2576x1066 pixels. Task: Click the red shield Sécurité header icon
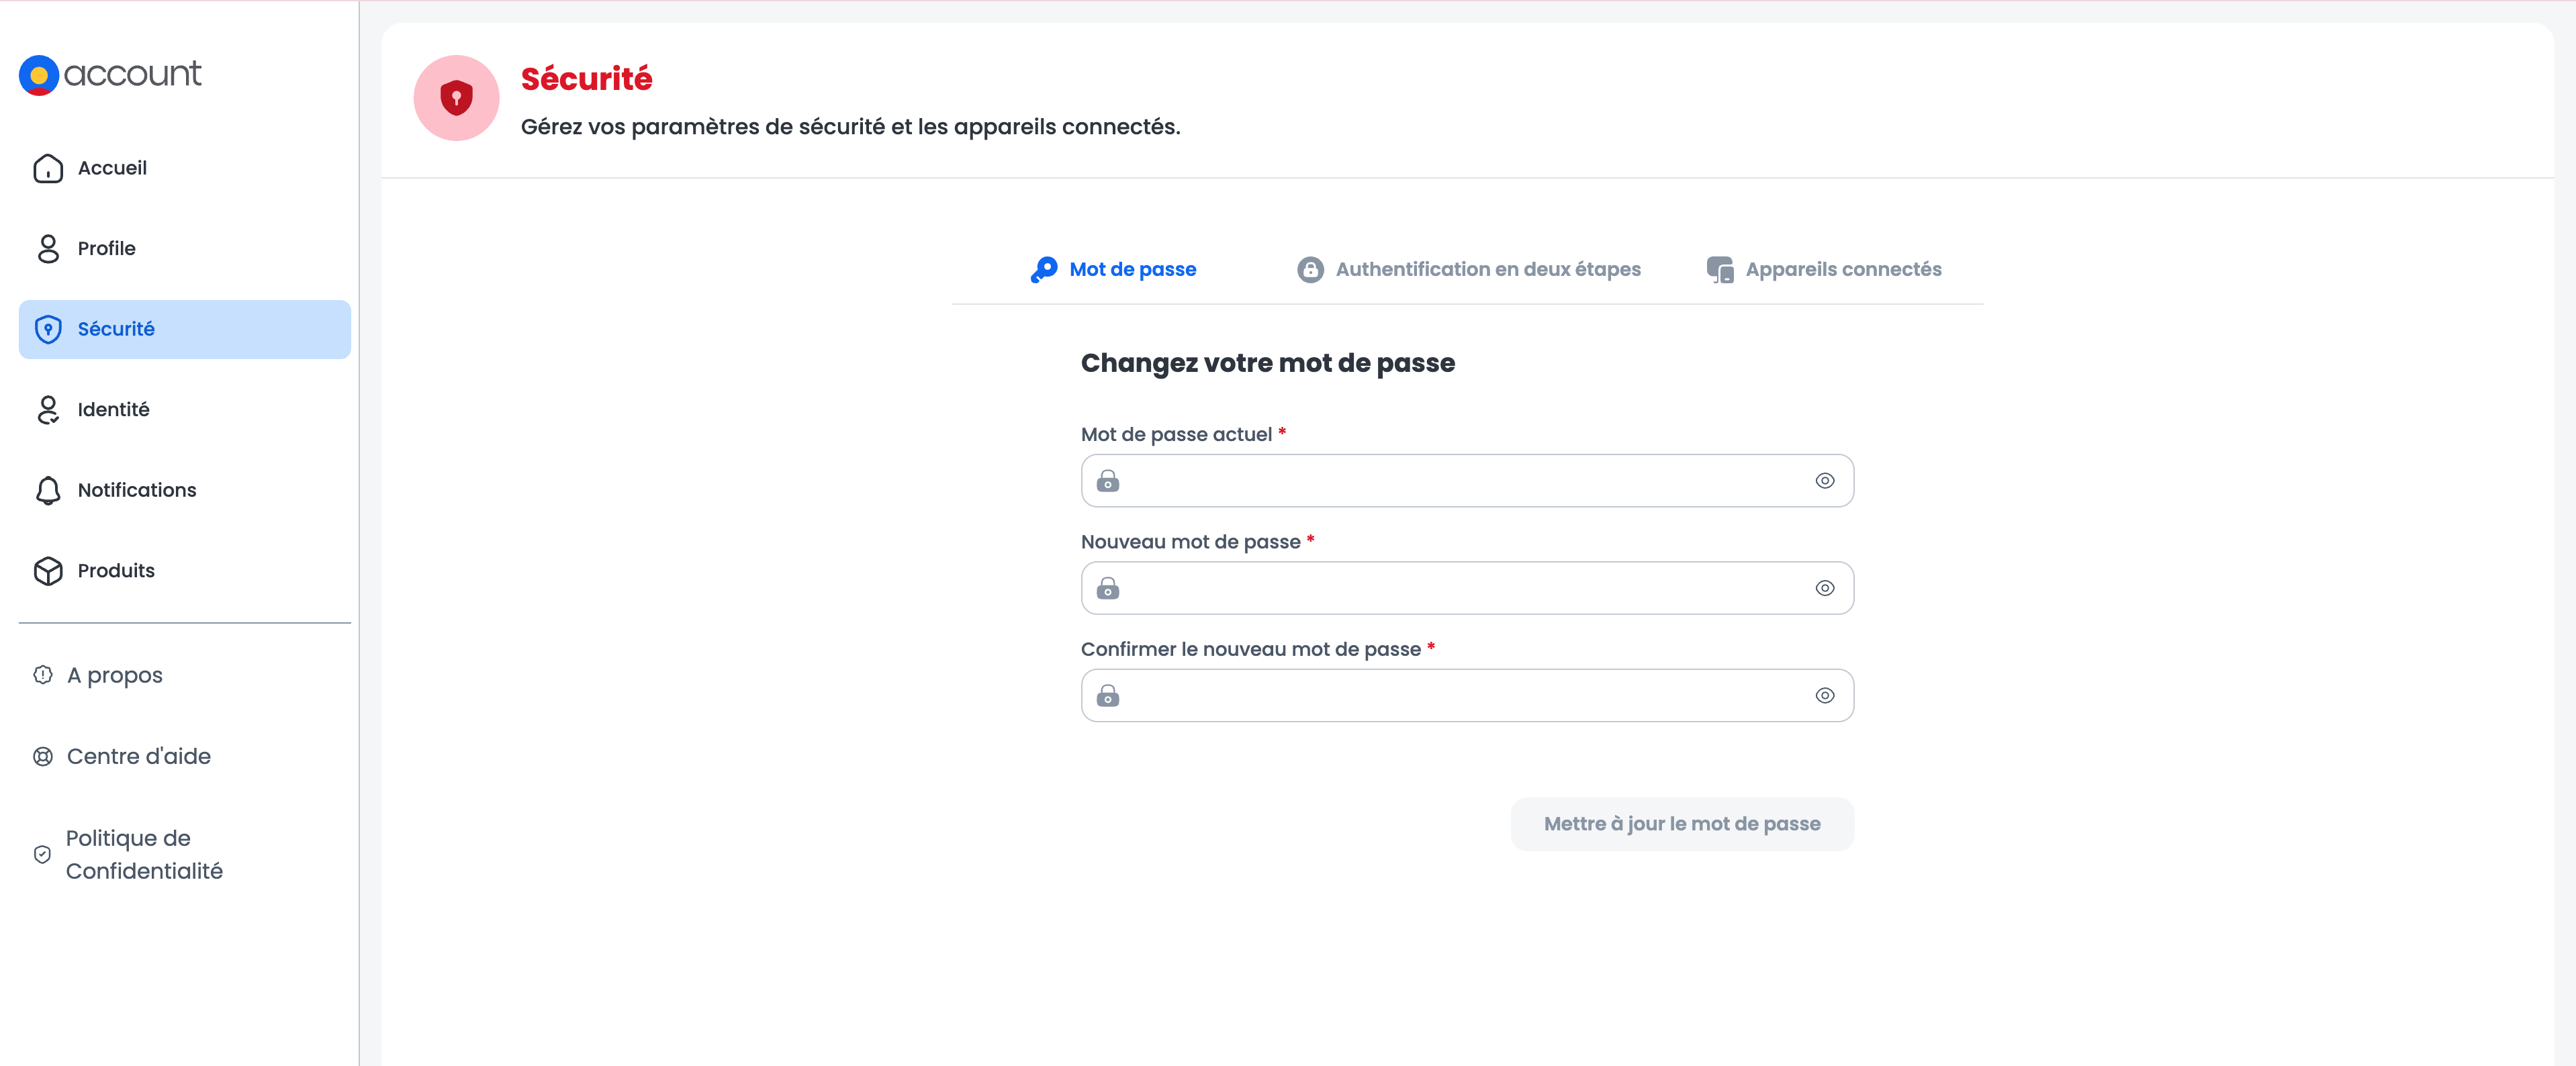point(456,98)
